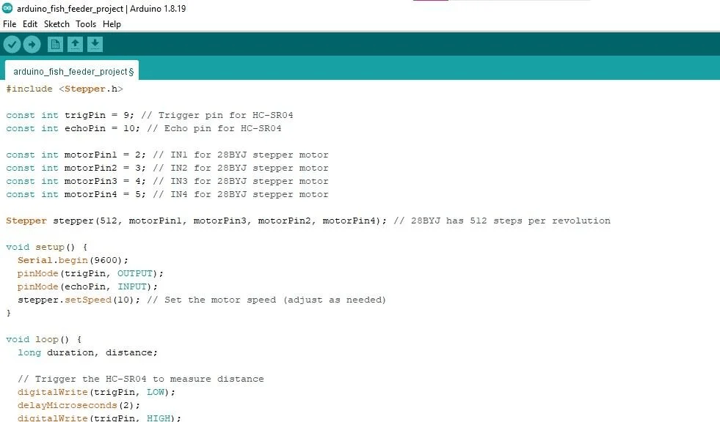Open the Sketch menu

57,24
